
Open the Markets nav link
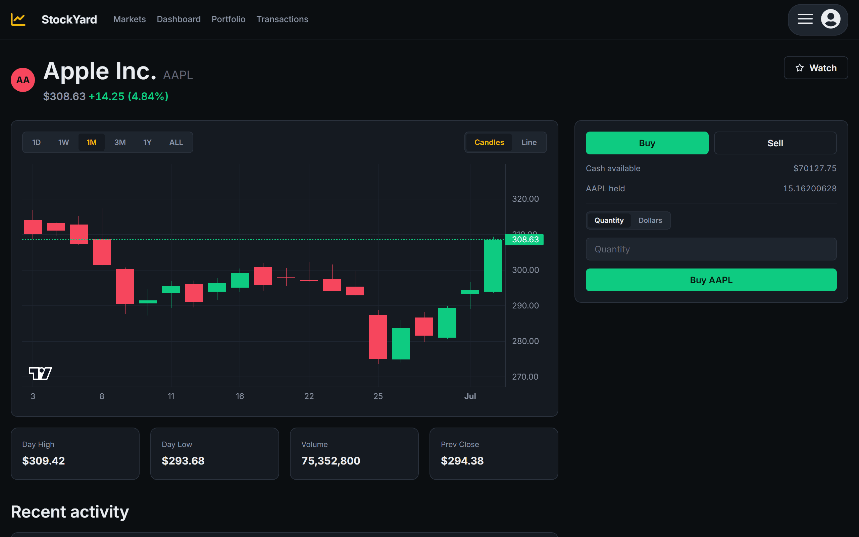(x=129, y=19)
